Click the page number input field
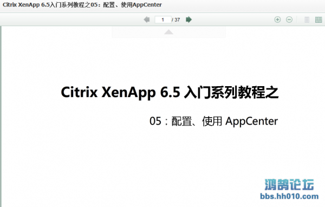 [x=163, y=20]
